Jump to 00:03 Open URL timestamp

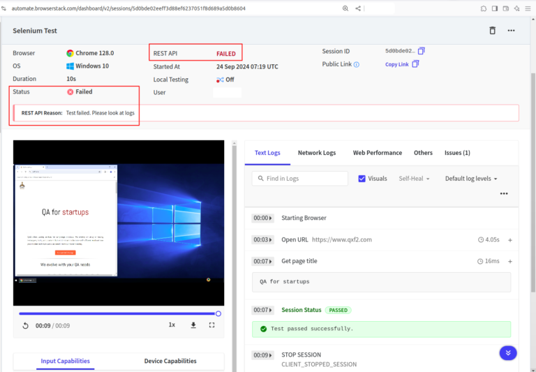(262, 239)
